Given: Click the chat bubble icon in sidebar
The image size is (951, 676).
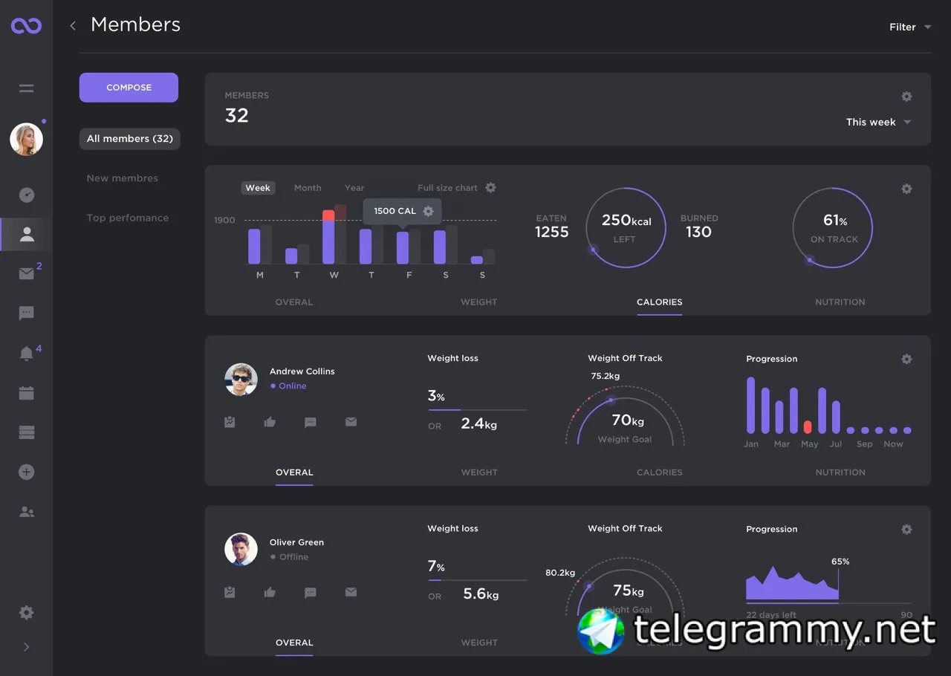Looking at the screenshot, I should 26,313.
